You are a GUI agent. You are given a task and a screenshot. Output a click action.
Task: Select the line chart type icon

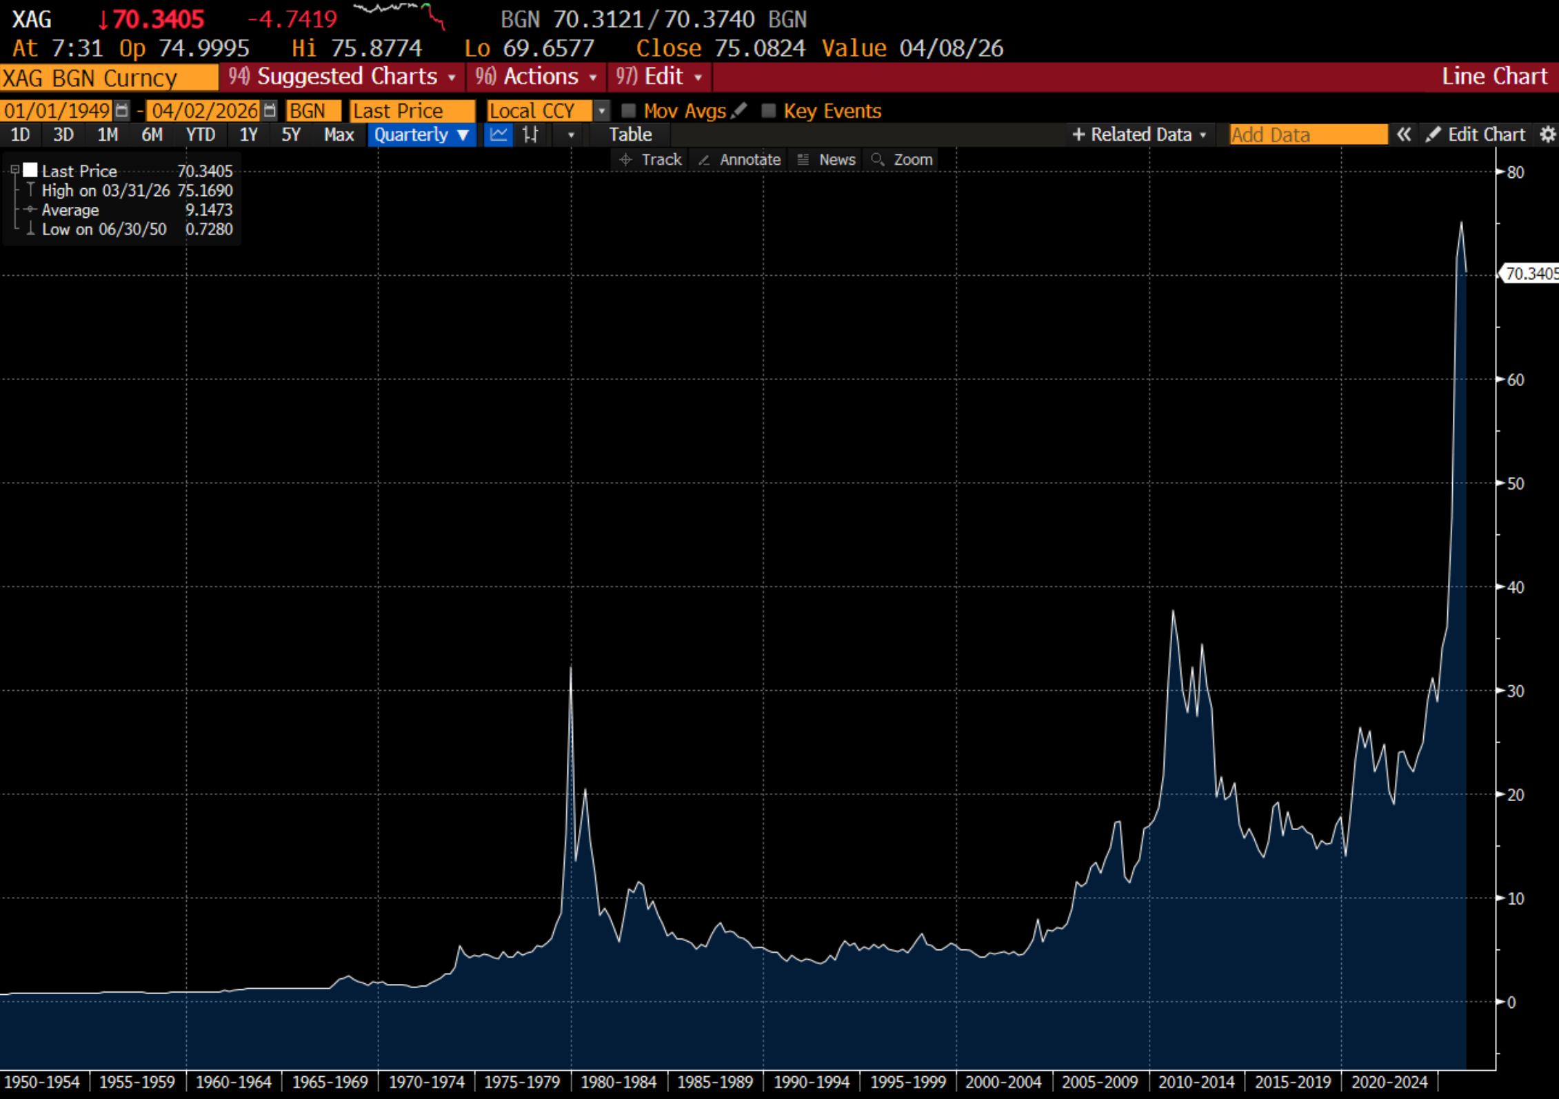tap(498, 134)
